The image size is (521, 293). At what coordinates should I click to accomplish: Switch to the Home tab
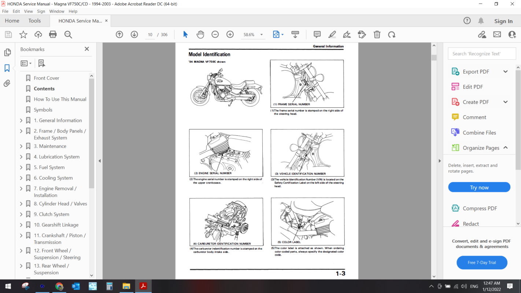[x=12, y=21]
